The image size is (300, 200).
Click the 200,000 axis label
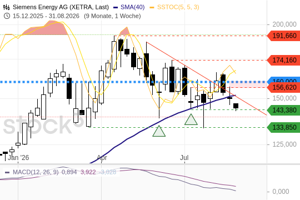[284, 24]
